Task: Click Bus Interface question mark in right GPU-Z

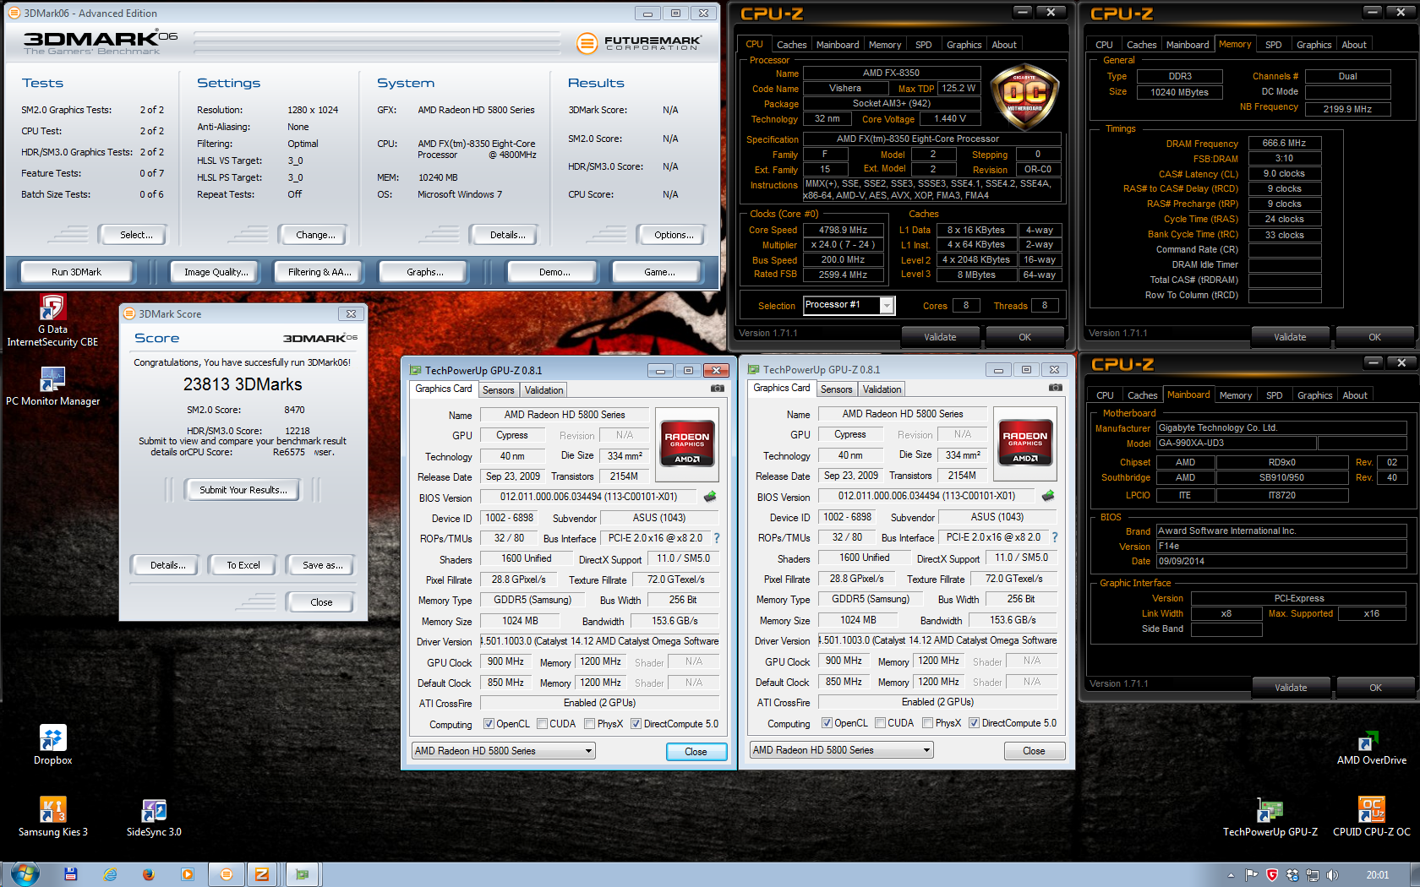Action: [x=1055, y=537]
